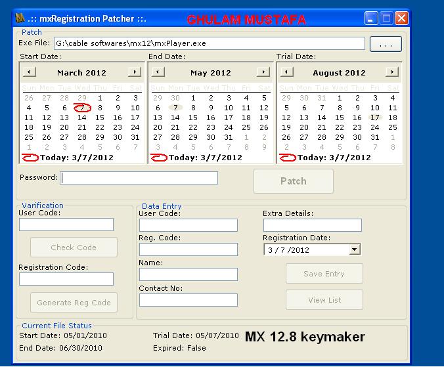Go to previous month in Start Date calendar
This screenshot has width=444, height=367.
click(29, 72)
